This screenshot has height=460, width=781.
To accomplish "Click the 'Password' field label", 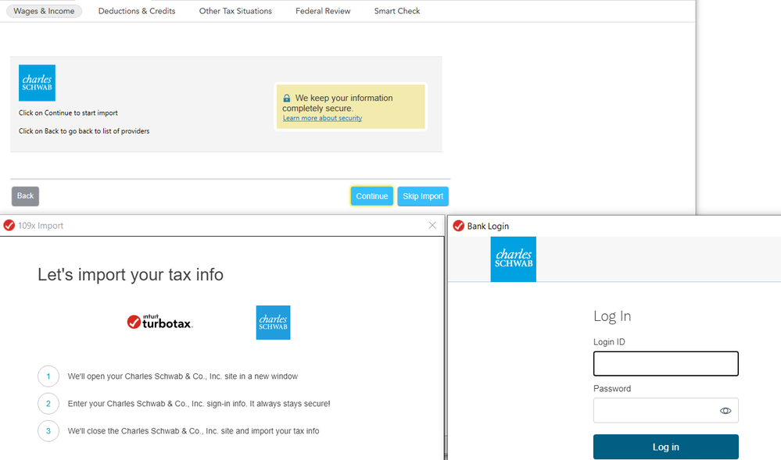I will click(x=612, y=389).
